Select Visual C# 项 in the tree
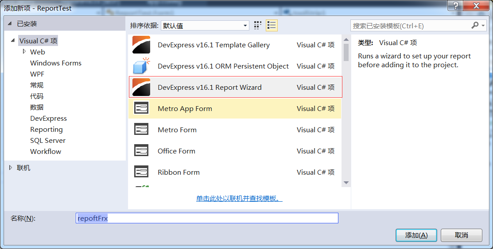The image size is (493, 249). (x=39, y=41)
